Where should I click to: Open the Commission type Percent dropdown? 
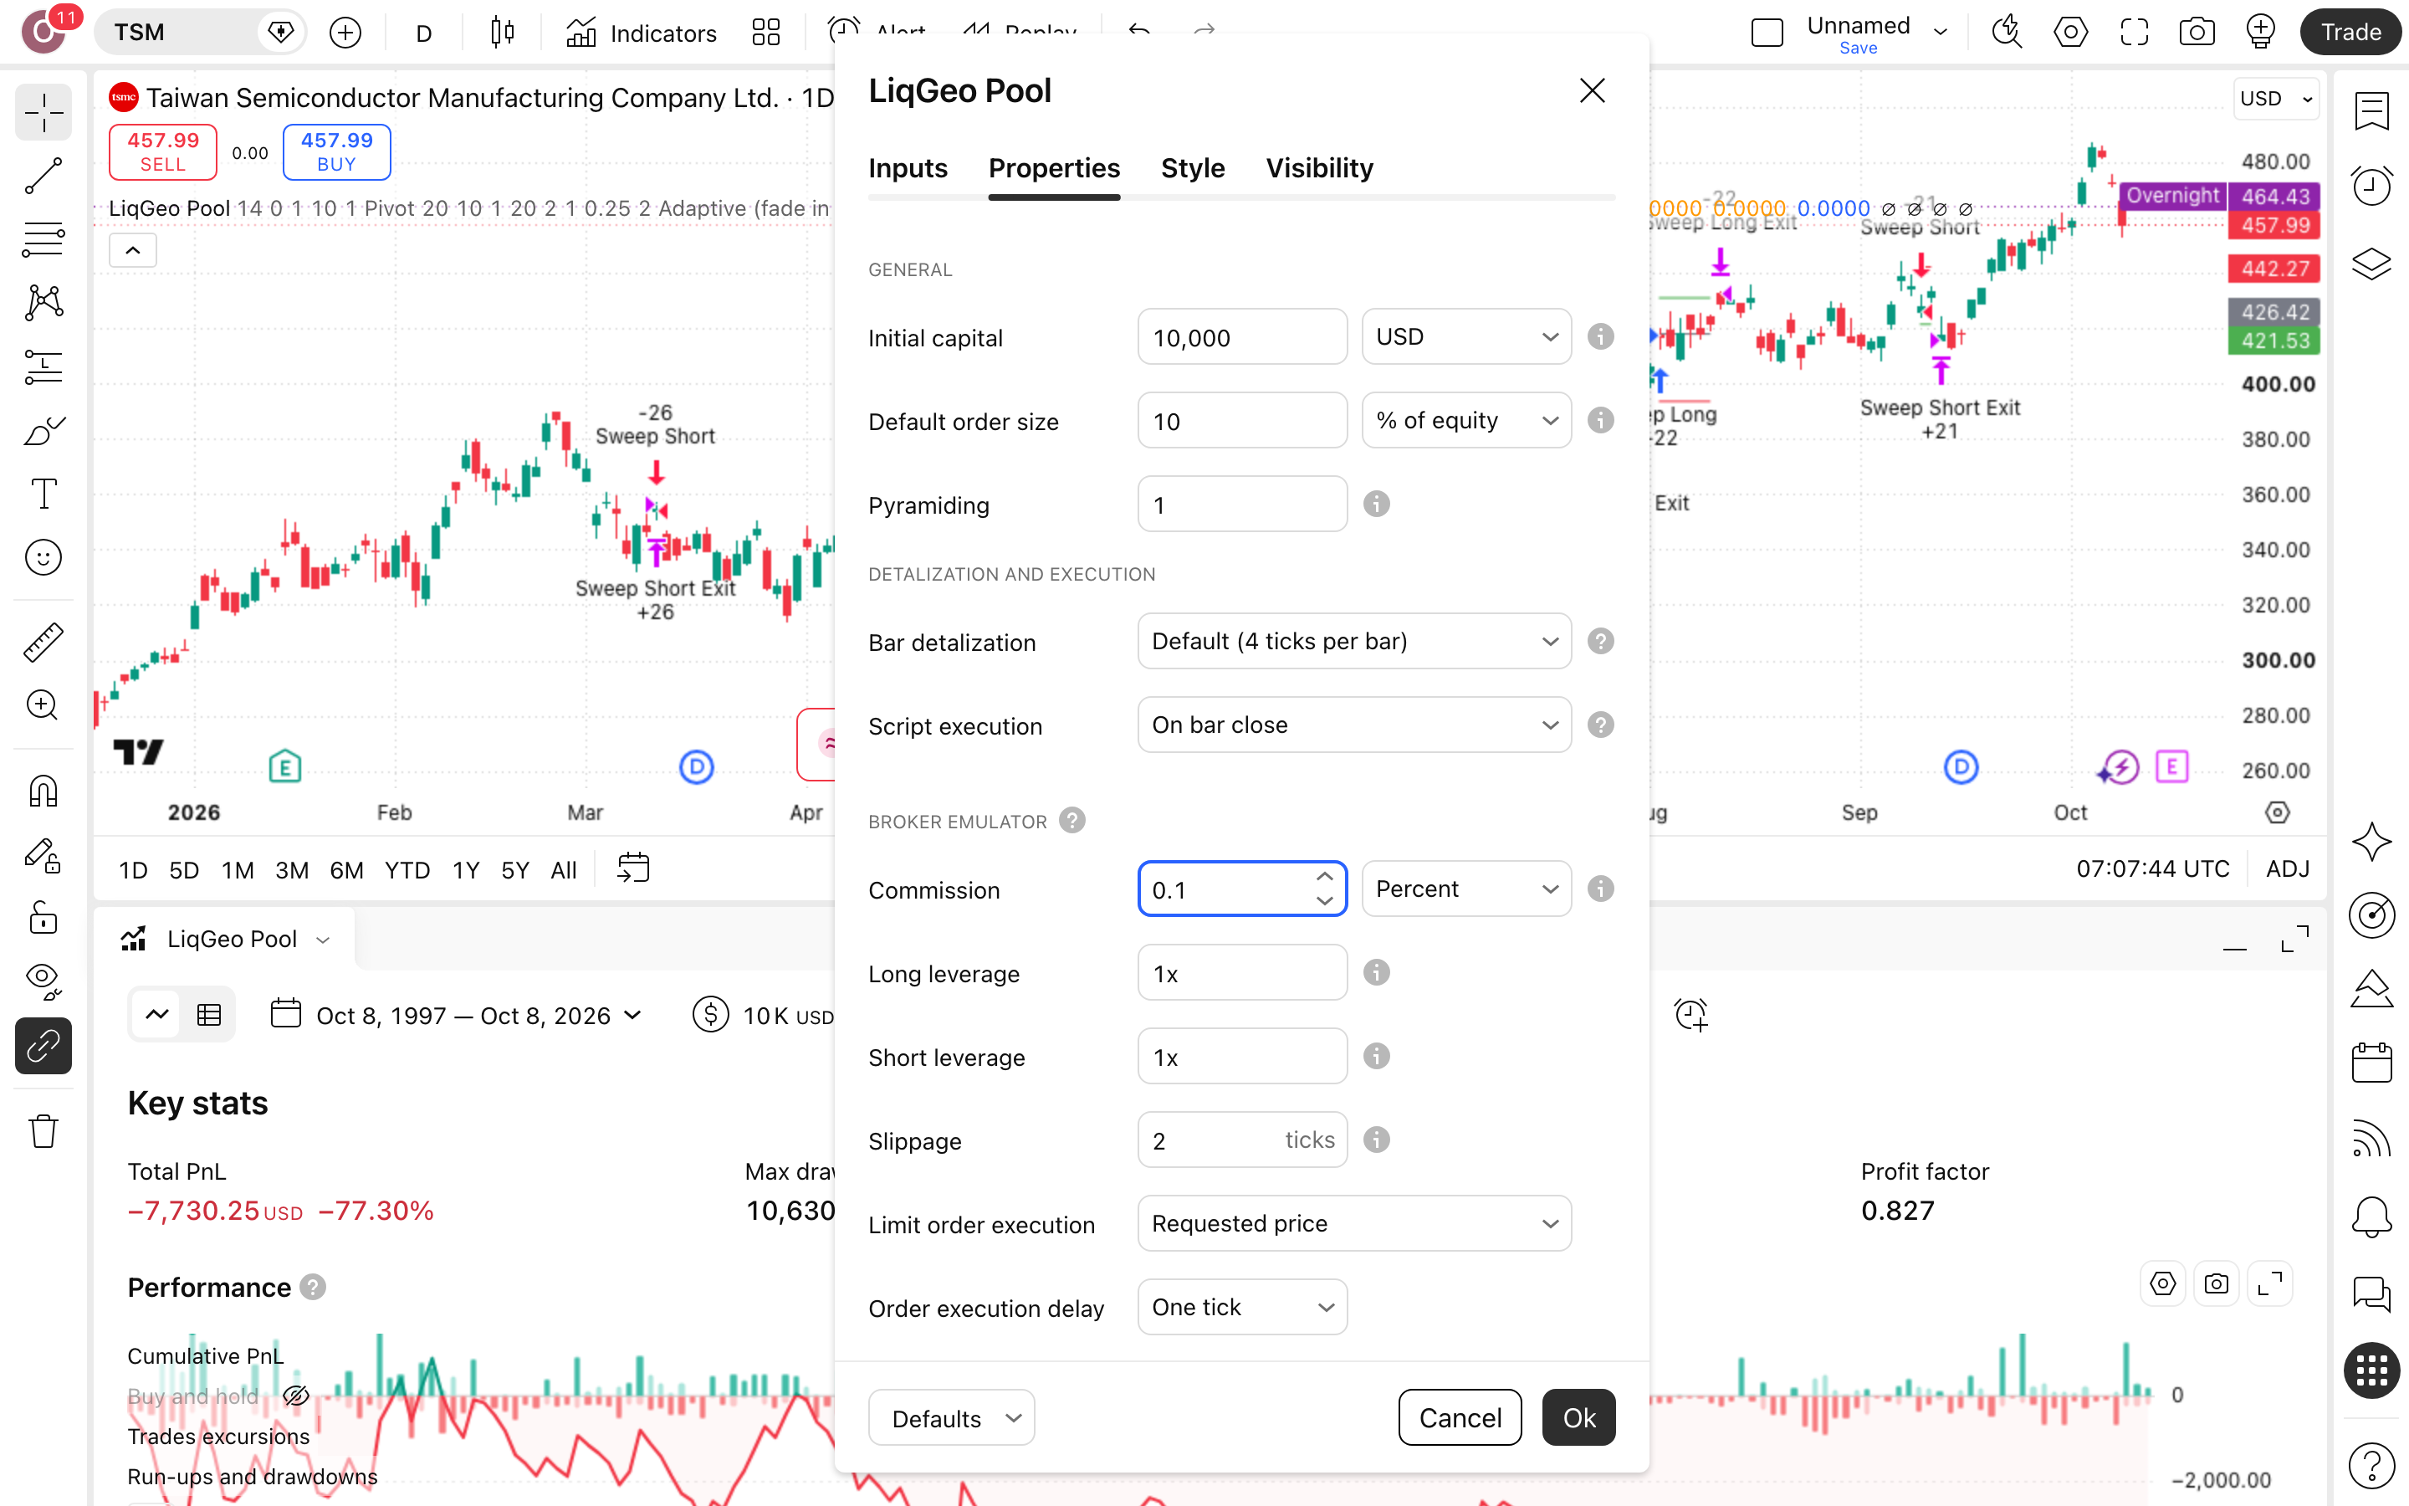click(1466, 889)
